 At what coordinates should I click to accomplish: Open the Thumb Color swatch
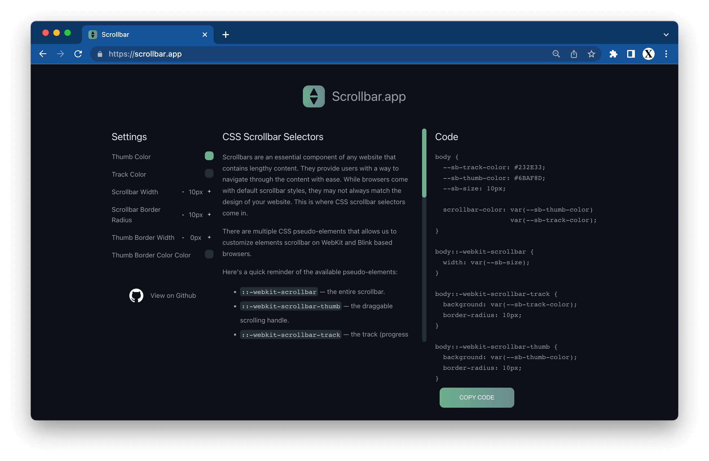(209, 156)
